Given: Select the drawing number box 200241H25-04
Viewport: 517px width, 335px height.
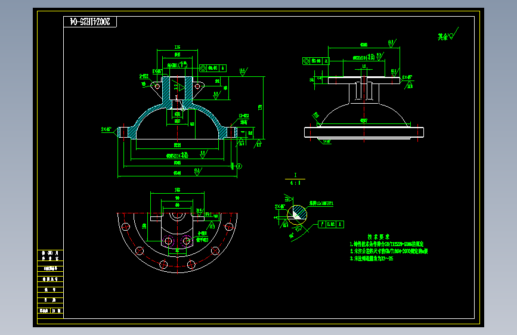Looking at the screenshot, I should click(x=90, y=22).
